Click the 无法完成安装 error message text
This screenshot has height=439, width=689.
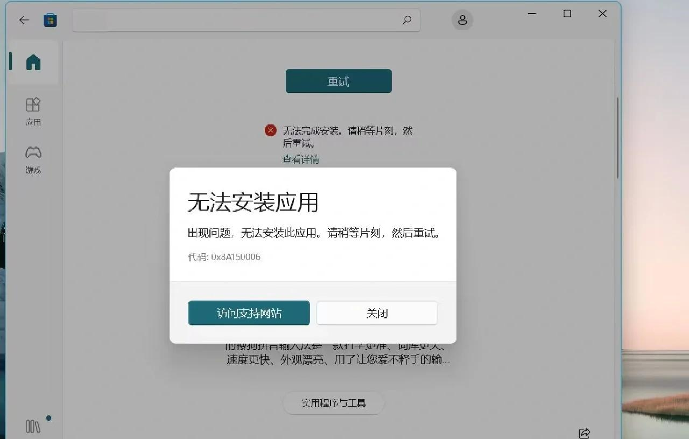point(348,137)
